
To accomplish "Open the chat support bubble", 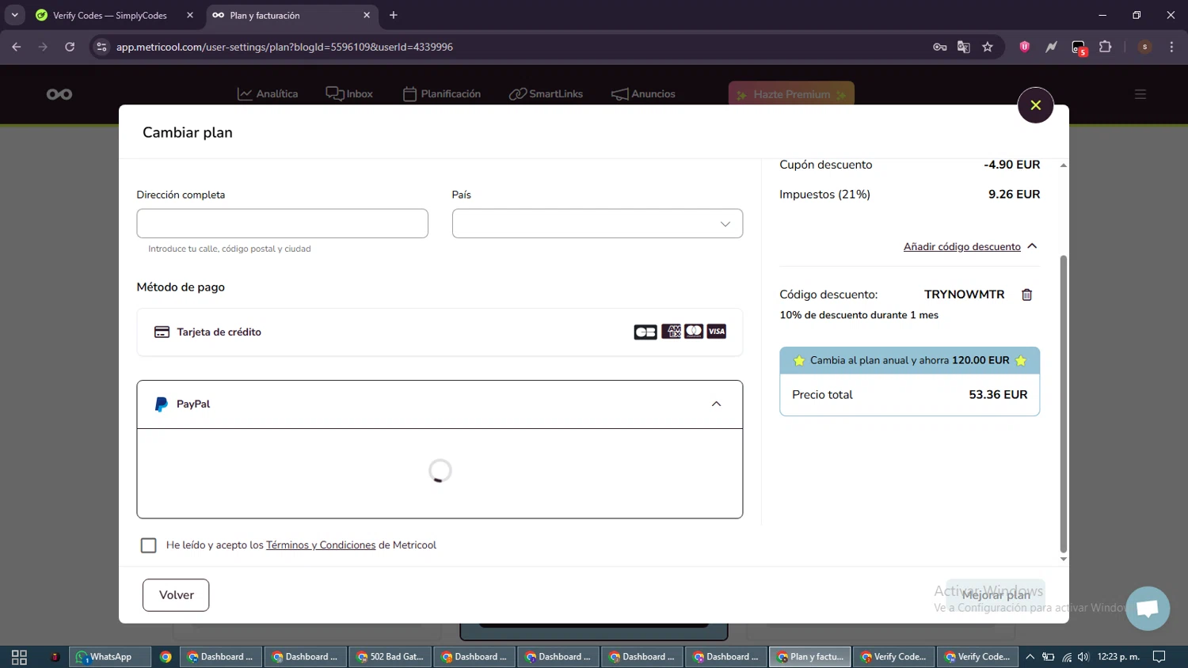I will coord(1148,608).
